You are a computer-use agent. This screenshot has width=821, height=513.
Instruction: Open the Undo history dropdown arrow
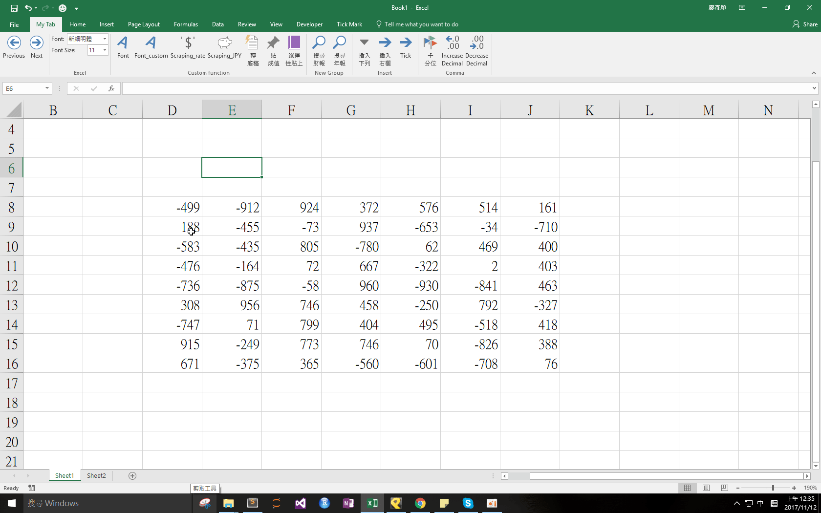click(x=36, y=8)
